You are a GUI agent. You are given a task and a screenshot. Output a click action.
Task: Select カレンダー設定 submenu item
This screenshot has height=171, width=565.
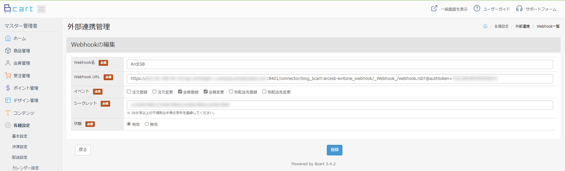[x=25, y=168]
